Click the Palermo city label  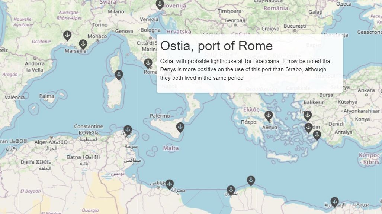coord(160,116)
